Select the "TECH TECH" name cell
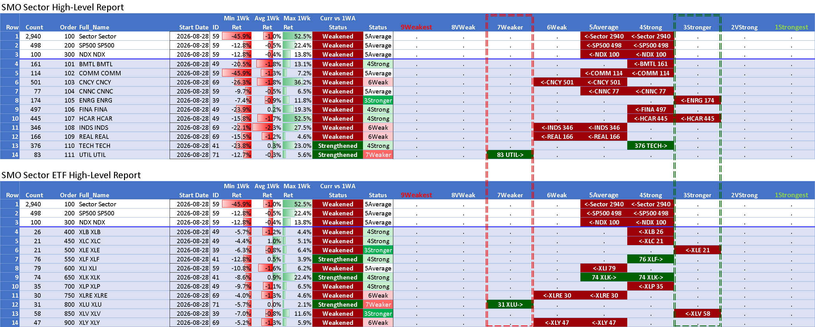Image resolution: width=815 pixels, height=327 pixels. (x=95, y=146)
